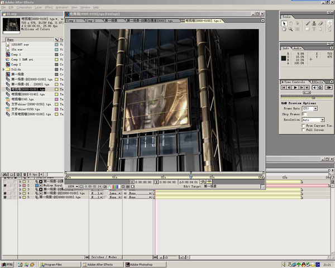Open the Composition menu
Screen dimensions: 335x268
24,7
